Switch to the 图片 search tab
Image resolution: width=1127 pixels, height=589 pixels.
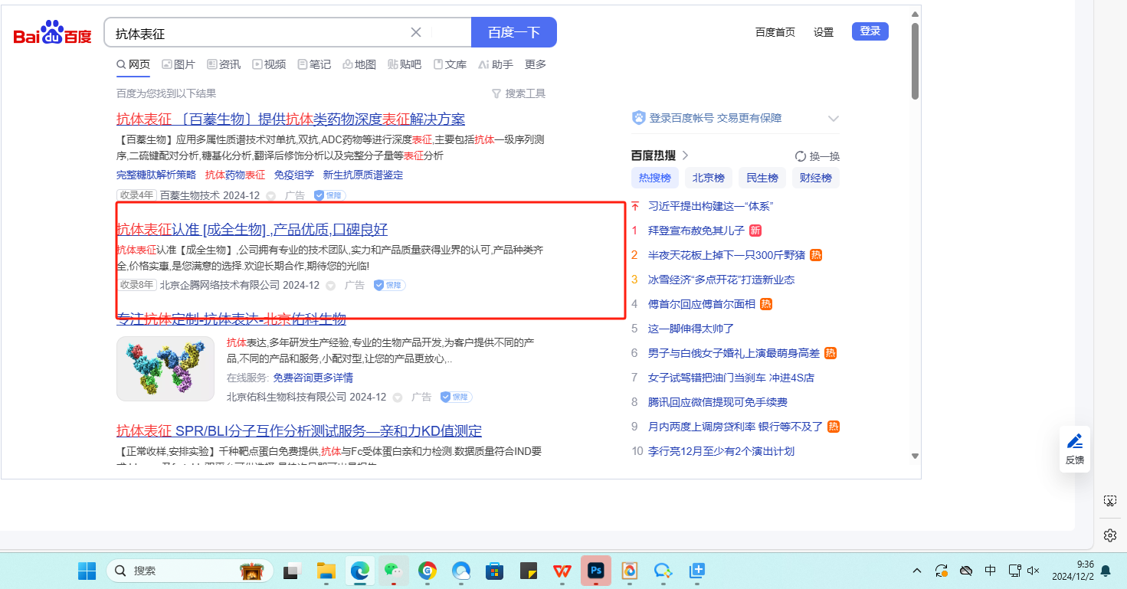179,64
